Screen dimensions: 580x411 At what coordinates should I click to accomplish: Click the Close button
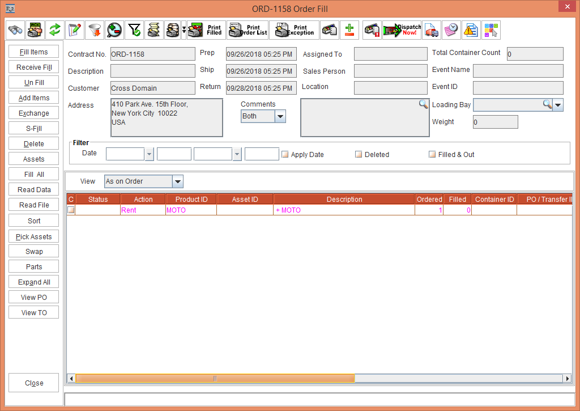33,383
